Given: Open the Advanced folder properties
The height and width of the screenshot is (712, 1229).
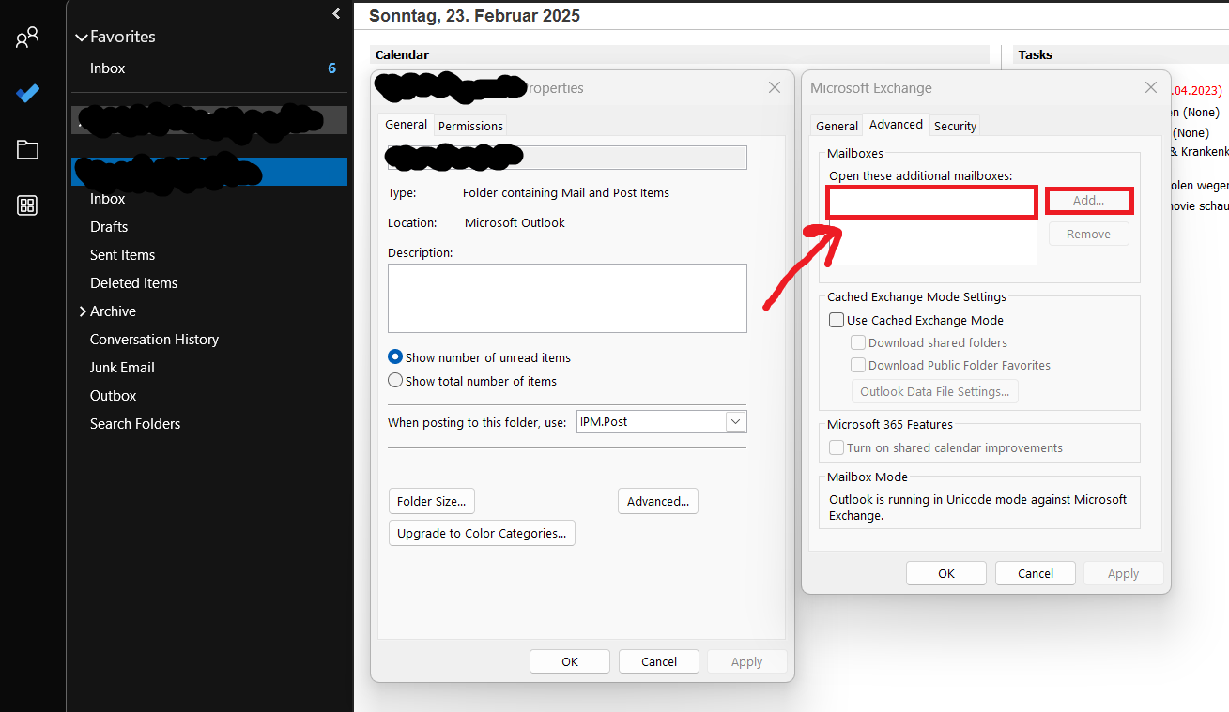Looking at the screenshot, I should [x=657, y=501].
